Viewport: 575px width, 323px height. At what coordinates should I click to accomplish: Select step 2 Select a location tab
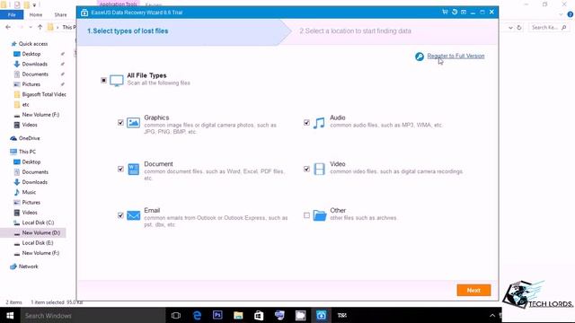[x=355, y=31]
